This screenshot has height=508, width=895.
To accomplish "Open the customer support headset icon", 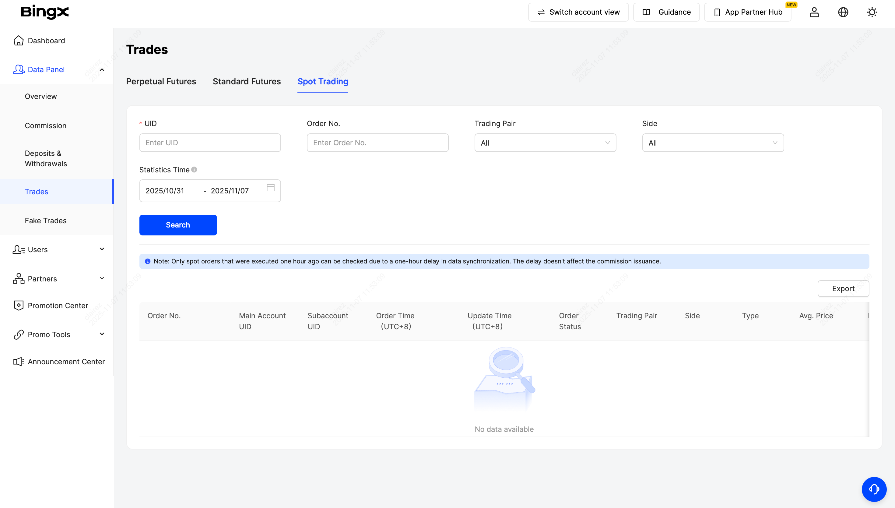I will tap(874, 489).
